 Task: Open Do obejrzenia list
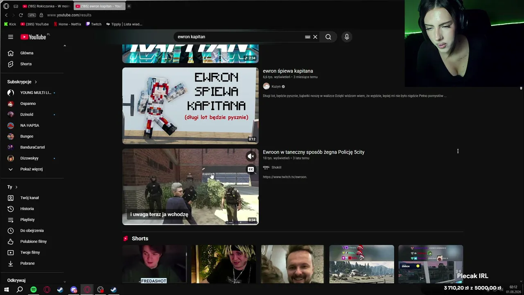pos(33,231)
